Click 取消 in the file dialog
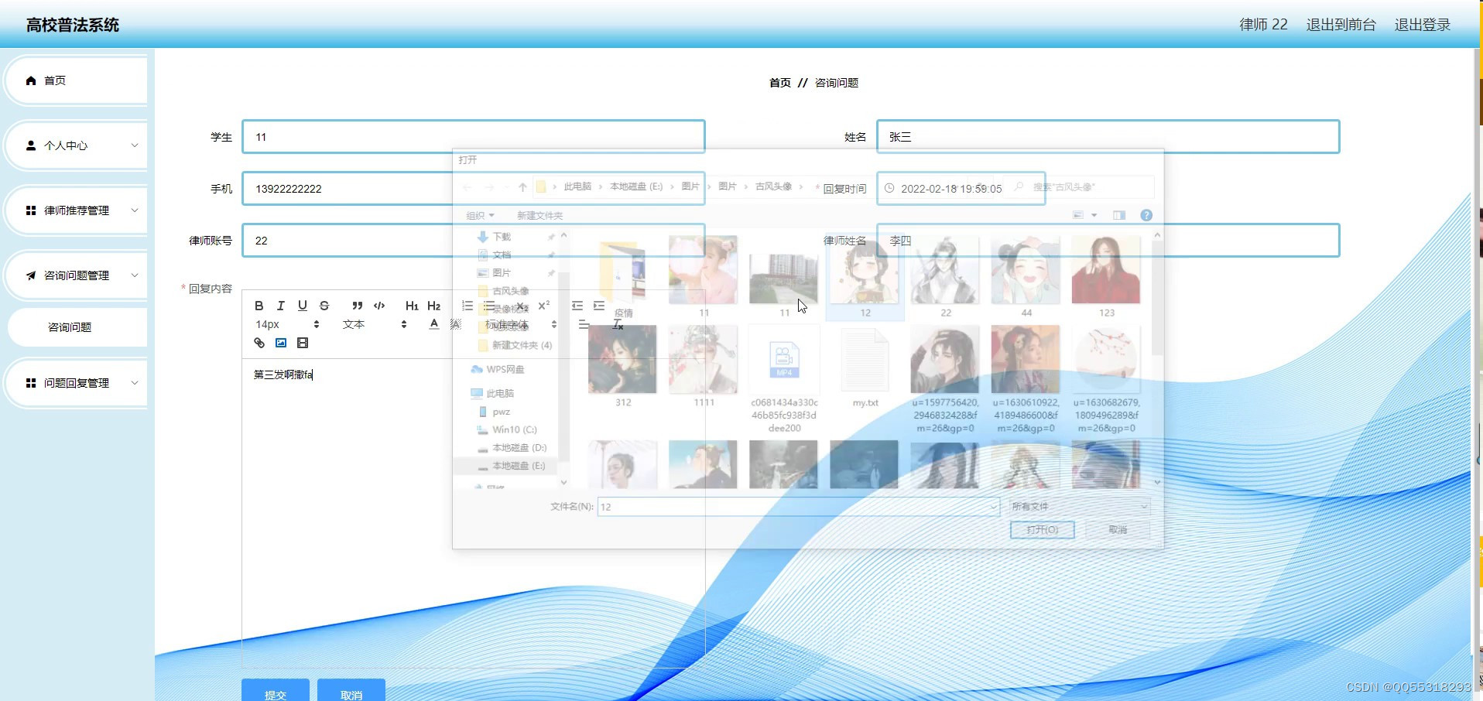 [1118, 530]
